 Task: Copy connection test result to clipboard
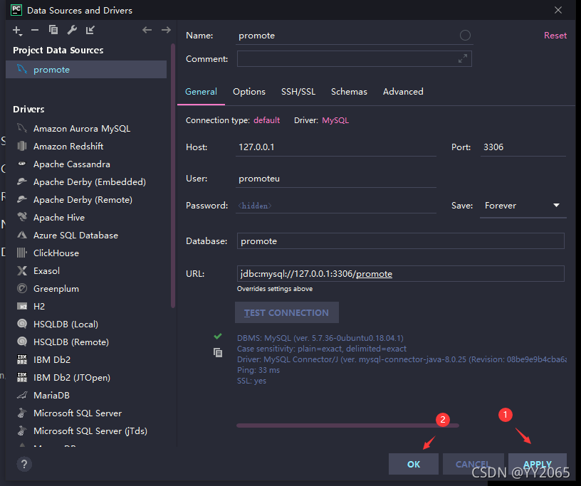tap(218, 353)
